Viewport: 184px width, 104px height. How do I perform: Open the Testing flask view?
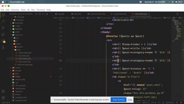pos(3,47)
